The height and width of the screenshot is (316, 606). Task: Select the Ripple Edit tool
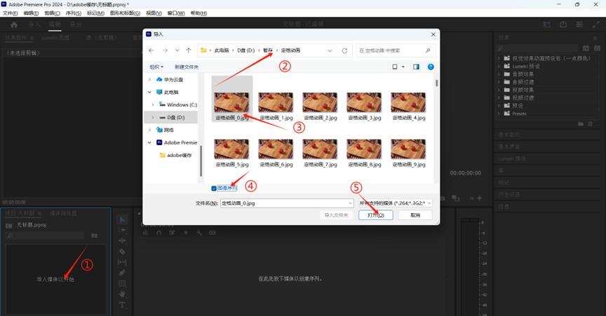(x=122, y=240)
